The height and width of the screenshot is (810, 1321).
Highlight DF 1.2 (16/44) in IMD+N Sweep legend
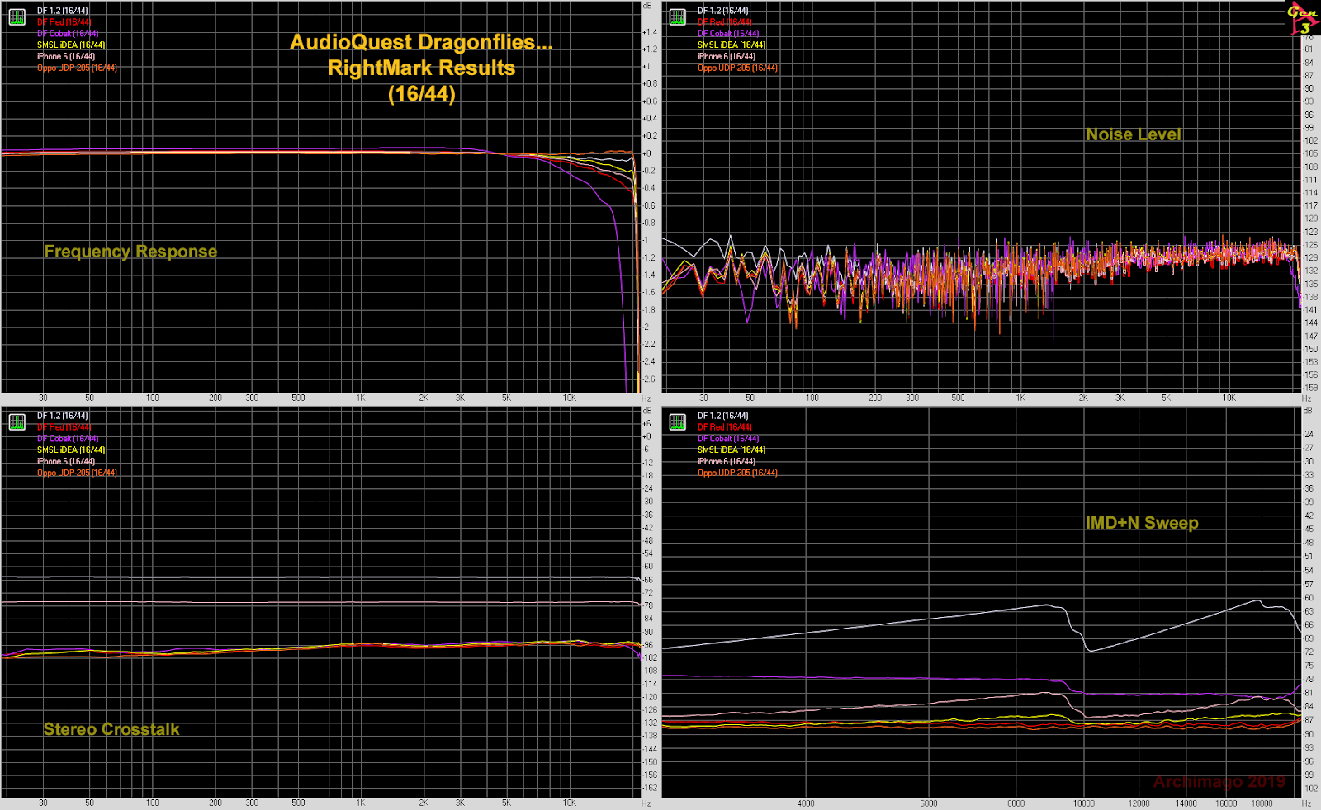point(723,416)
